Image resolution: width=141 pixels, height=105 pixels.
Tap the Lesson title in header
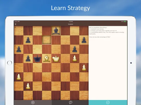tap(70, 24)
